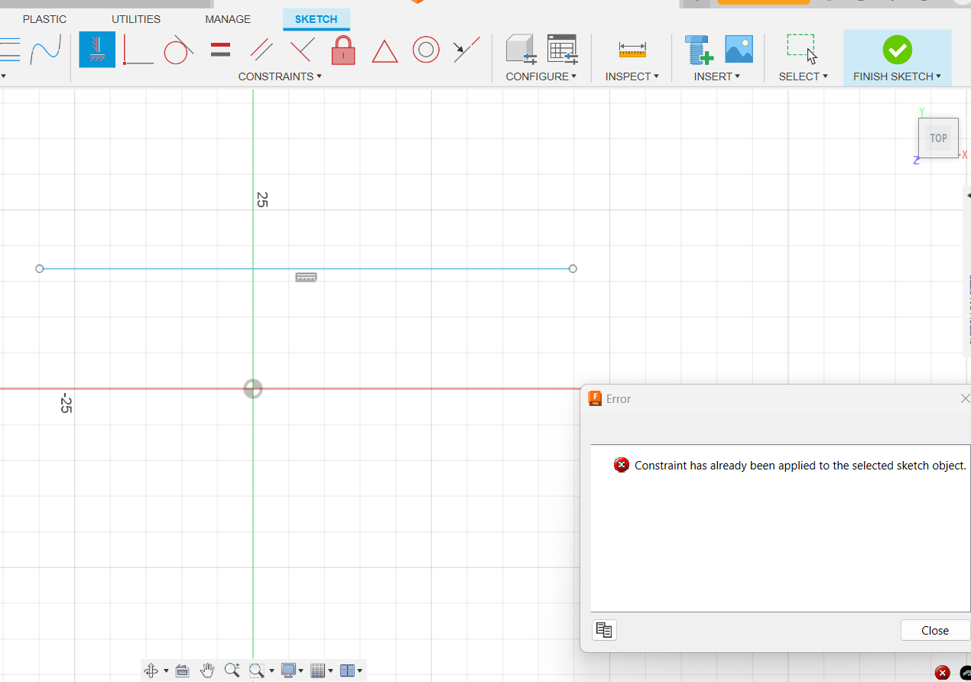The height and width of the screenshot is (682, 971).
Task: Activate the Select window tool icon
Action: point(802,50)
